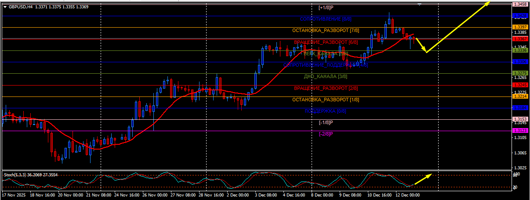Click the 9 Dec 08:00 time label
Screen dimensions: 530x200
pos(351,194)
